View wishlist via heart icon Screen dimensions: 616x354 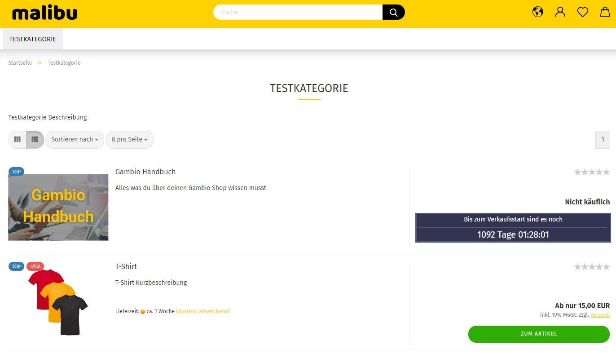point(583,12)
